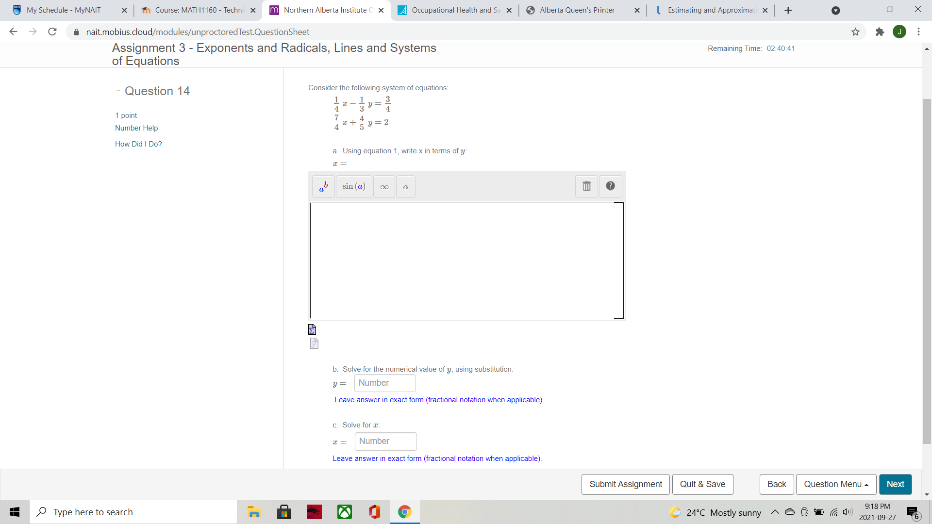Click the Number field for y =

point(384,383)
